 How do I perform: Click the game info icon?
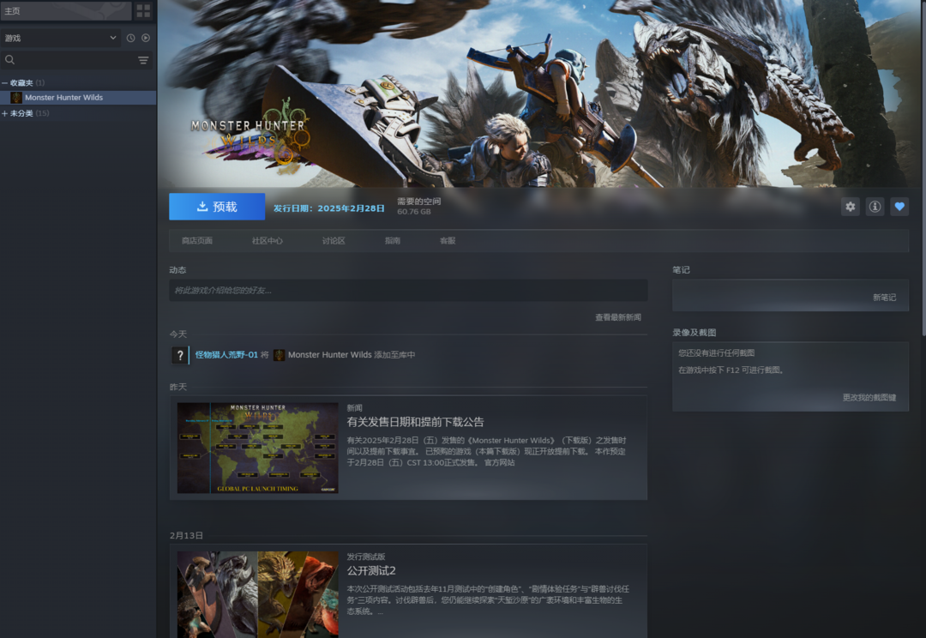pos(875,207)
